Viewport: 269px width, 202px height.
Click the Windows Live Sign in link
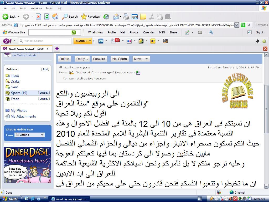pyautogui.click(x=260, y=32)
